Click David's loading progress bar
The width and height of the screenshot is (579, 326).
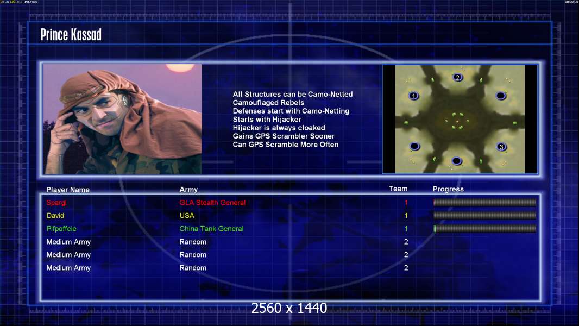(x=485, y=215)
